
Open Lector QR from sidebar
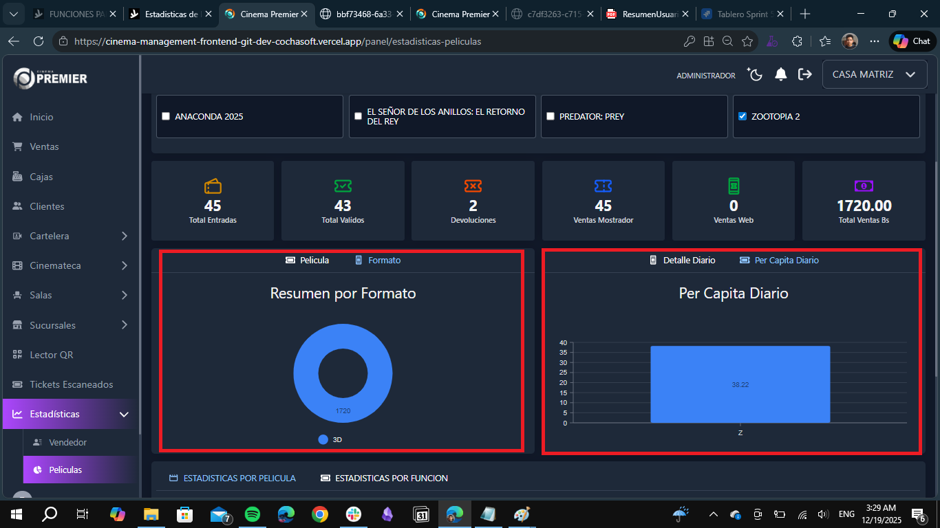tap(51, 355)
